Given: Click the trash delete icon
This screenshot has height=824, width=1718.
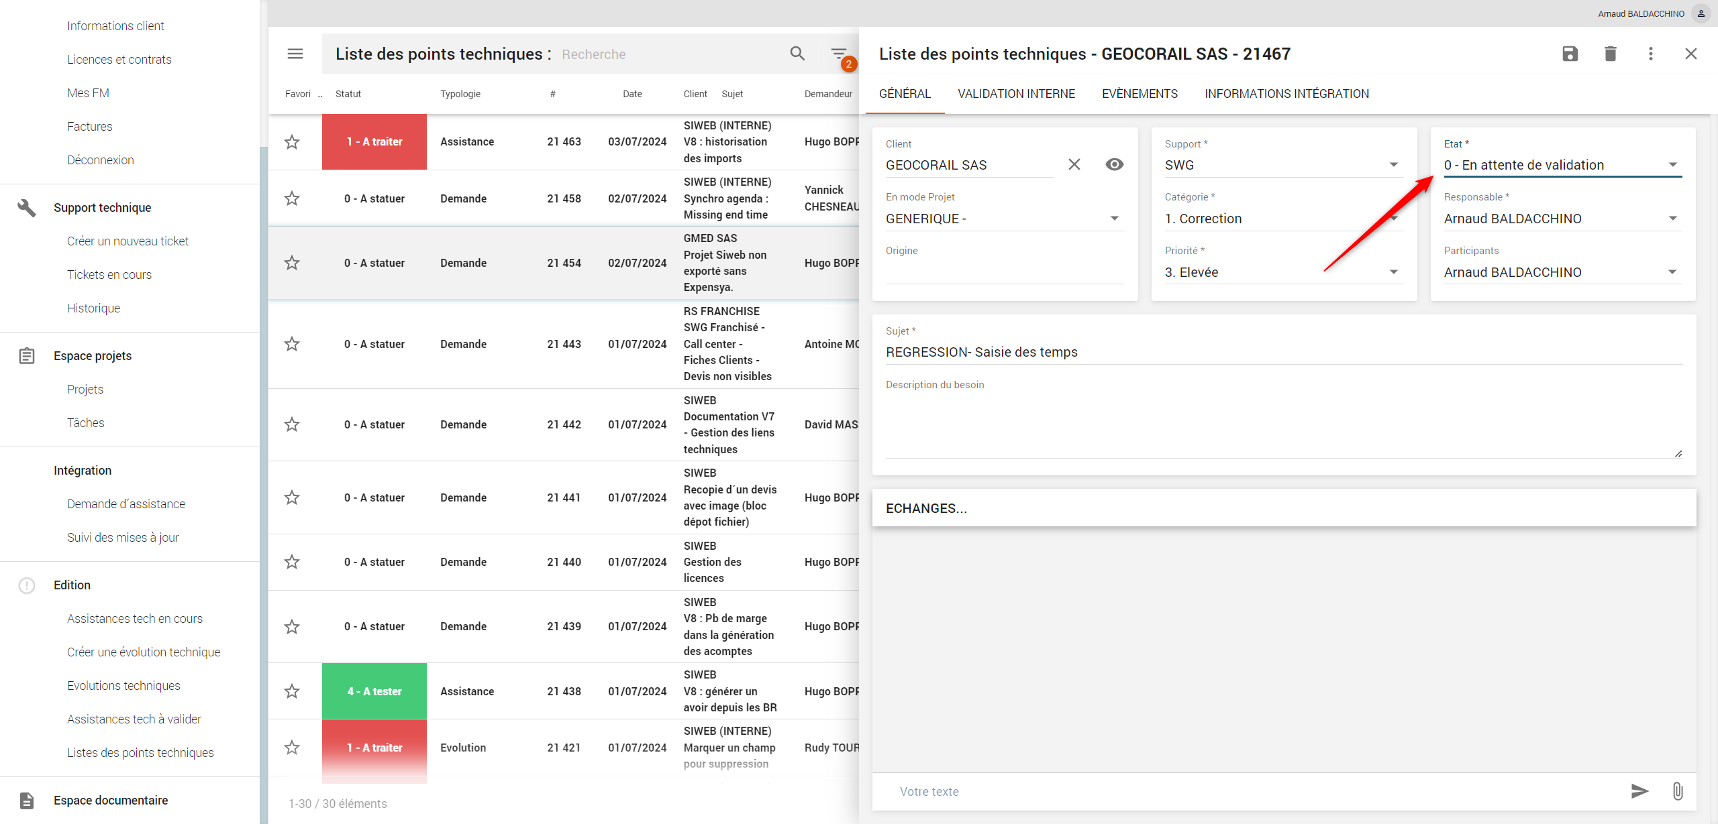Looking at the screenshot, I should 1610,54.
